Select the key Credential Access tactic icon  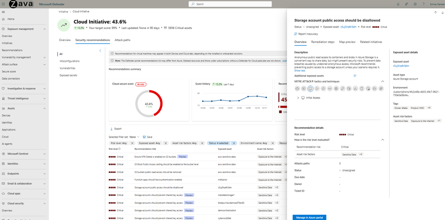[x=343, y=88]
